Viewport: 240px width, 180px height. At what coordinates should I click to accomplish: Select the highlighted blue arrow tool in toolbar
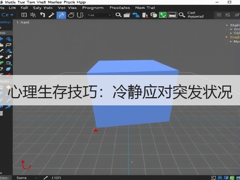click(61, 15)
